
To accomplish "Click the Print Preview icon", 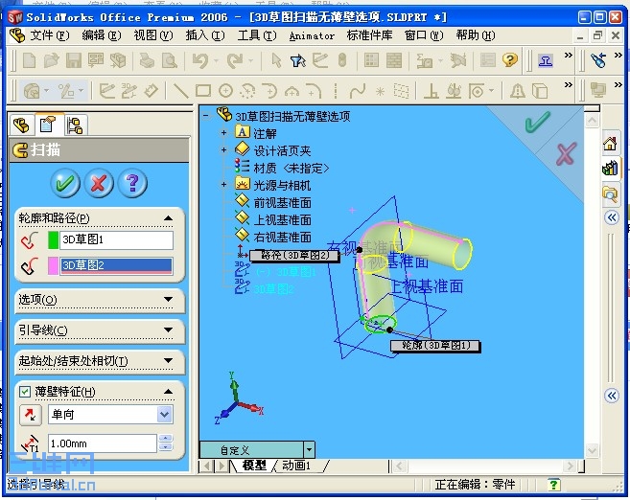I will coord(169,60).
